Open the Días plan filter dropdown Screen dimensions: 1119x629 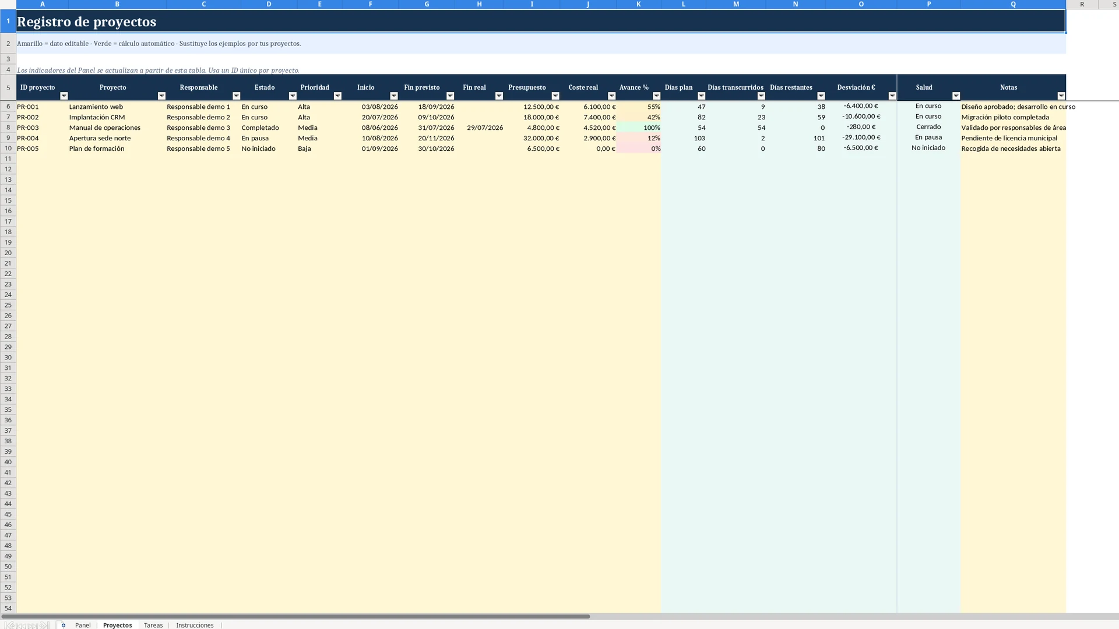(701, 96)
